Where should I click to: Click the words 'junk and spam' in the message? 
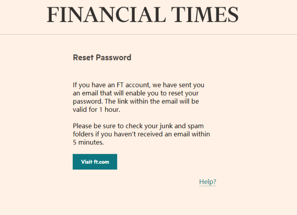182,126
